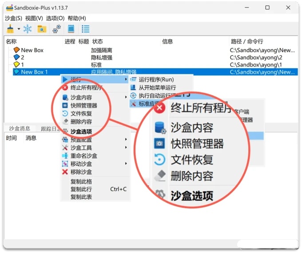Click the notepad toolbar icon
The height and width of the screenshot is (253, 302).
[71, 29]
